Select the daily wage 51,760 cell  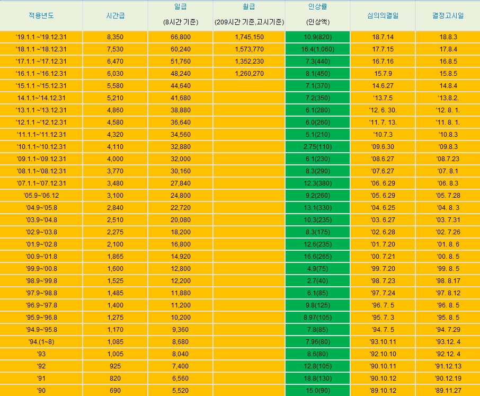click(180, 61)
